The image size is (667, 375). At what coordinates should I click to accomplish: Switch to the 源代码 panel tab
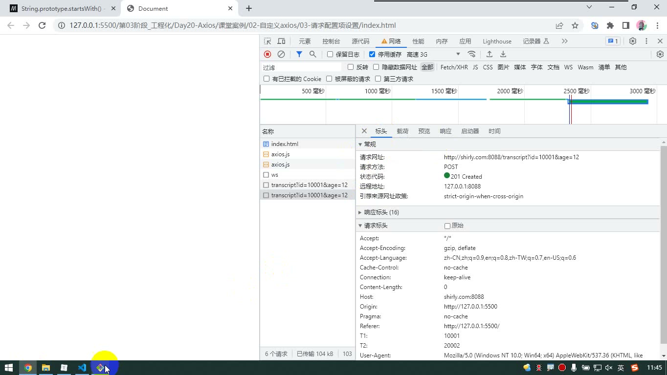(360, 41)
